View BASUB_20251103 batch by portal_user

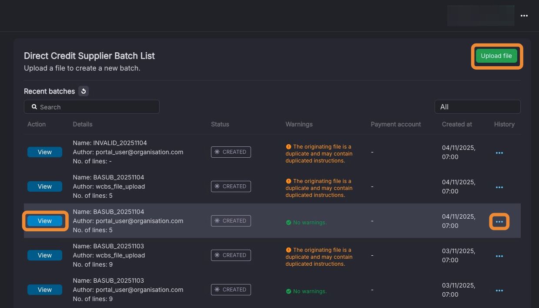45,290
